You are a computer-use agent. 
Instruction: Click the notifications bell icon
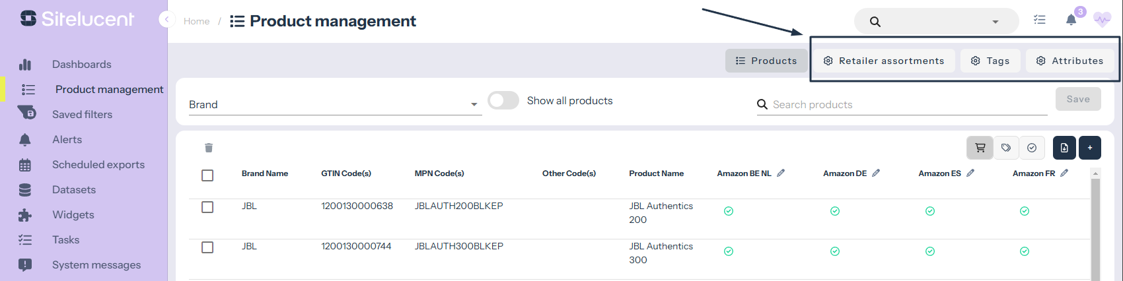point(1071,20)
